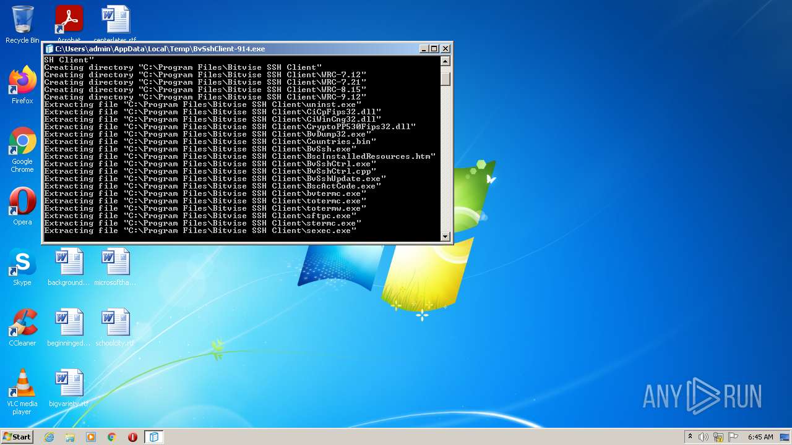792x445 pixels.
Task: Select the background... Word document icon
Action: pyautogui.click(x=69, y=266)
